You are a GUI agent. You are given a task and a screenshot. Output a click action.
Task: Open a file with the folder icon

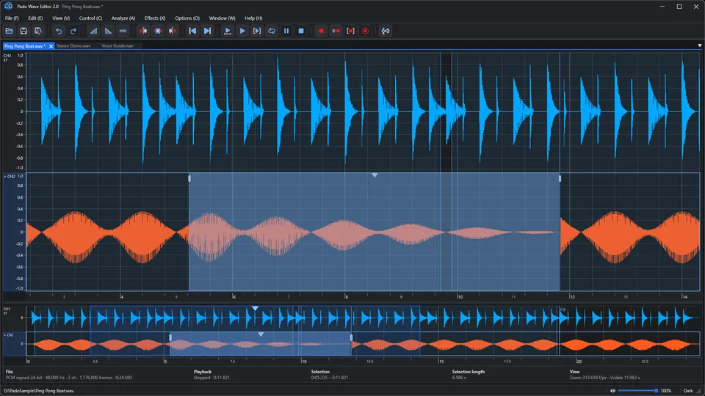pos(9,31)
